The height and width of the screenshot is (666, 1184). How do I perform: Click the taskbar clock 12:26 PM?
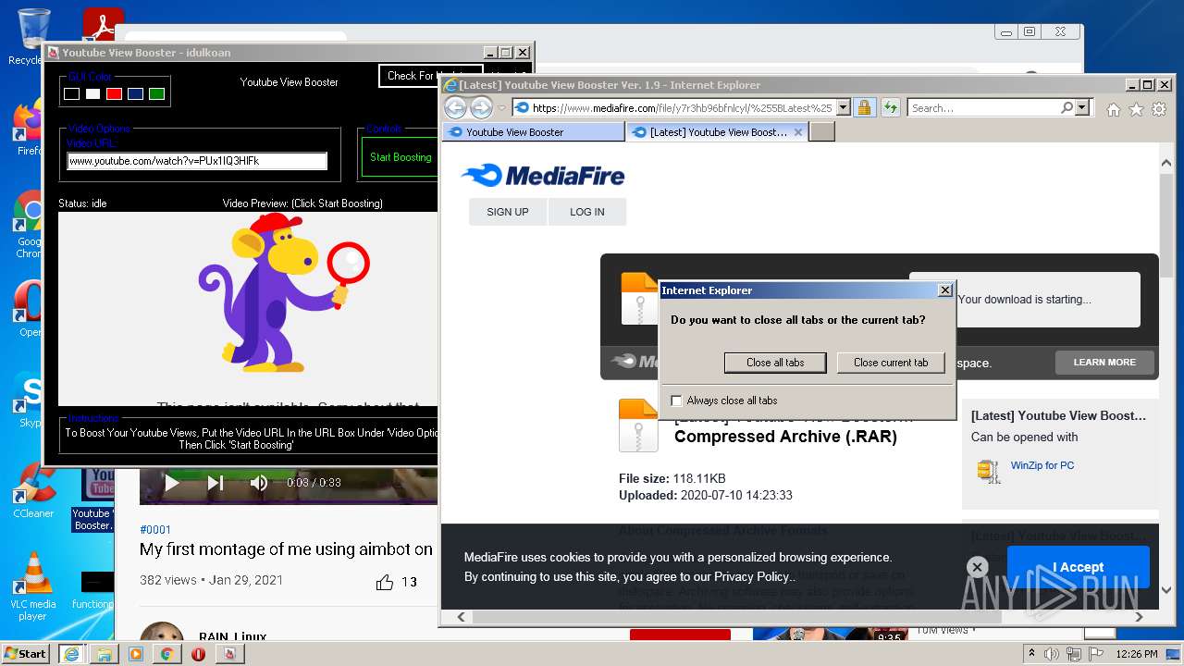(x=1137, y=654)
